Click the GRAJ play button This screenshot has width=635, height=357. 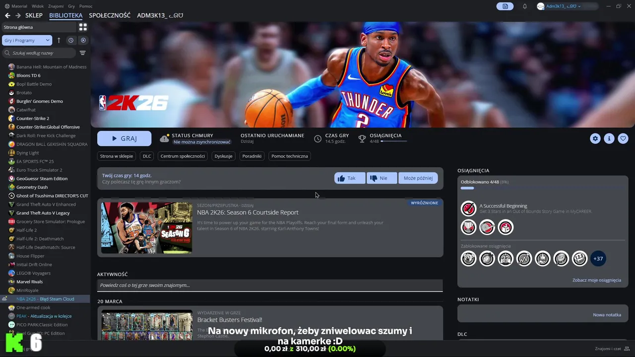tap(124, 138)
